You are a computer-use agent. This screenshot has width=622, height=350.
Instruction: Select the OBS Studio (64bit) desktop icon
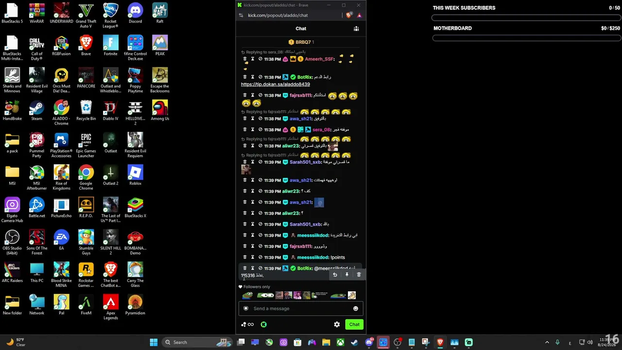tap(12, 243)
